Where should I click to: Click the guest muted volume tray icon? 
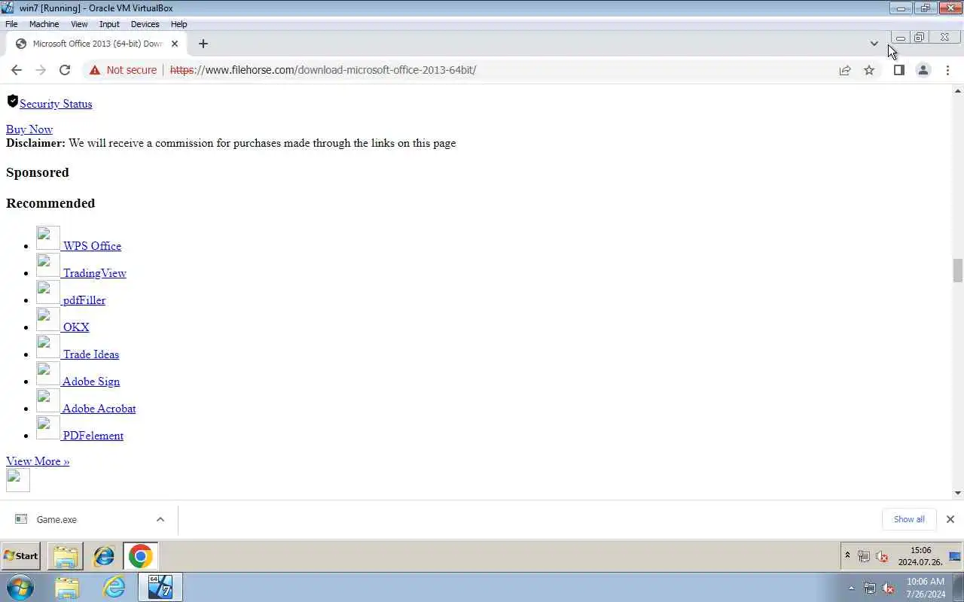[x=881, y=557]
